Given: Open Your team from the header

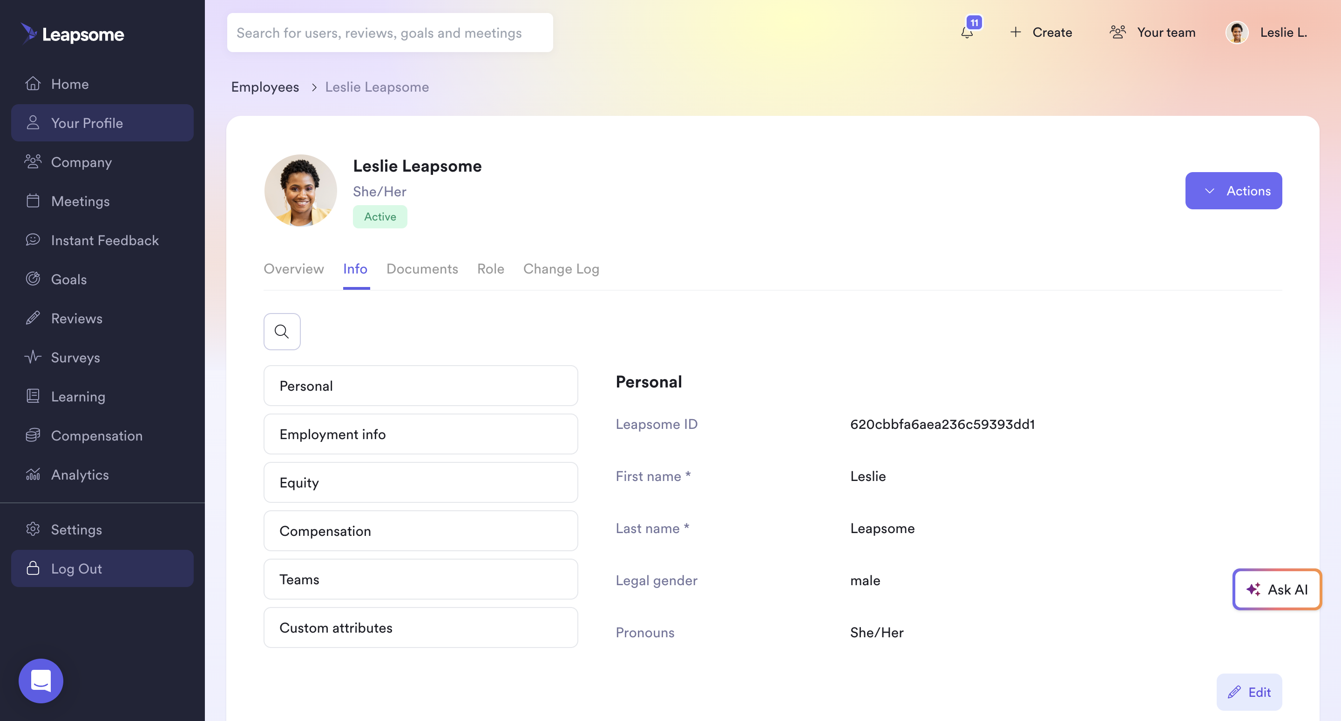Looking at the screenshot, I should pyautogui.click(x=1166, y=32).
